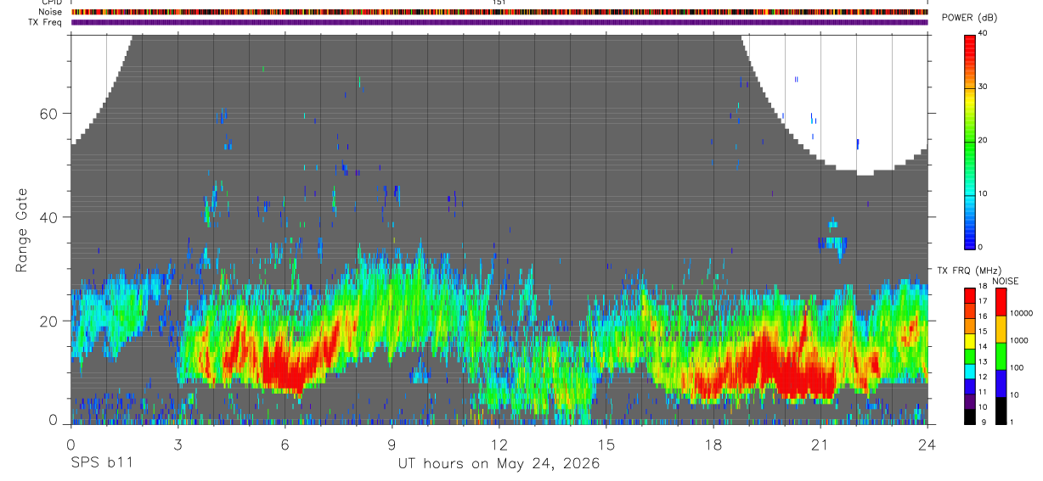Click the '16' tick on the TX FRQ scale
1043x481 pixels.
point(981,316)
